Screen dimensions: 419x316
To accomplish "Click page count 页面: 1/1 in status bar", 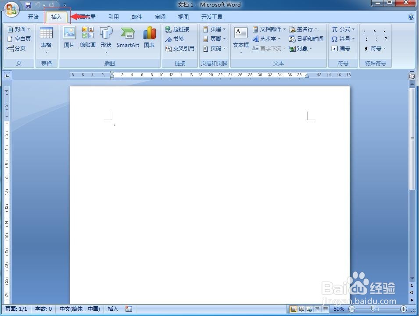I will [x=16, y=309].
